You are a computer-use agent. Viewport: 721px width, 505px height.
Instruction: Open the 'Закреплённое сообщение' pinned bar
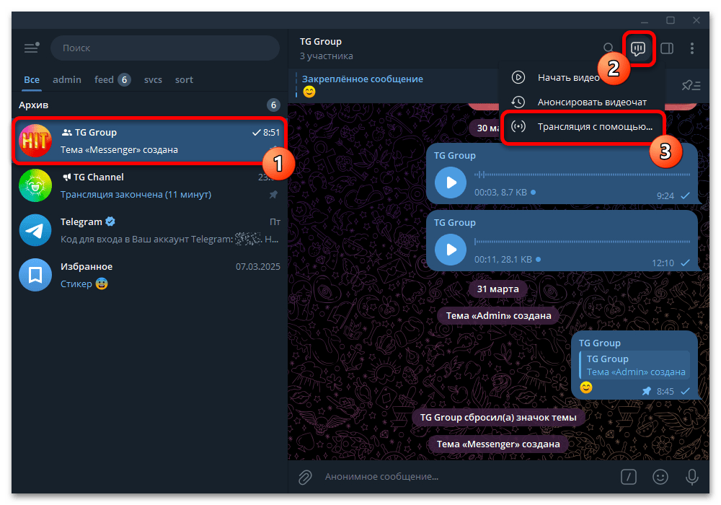395,86
